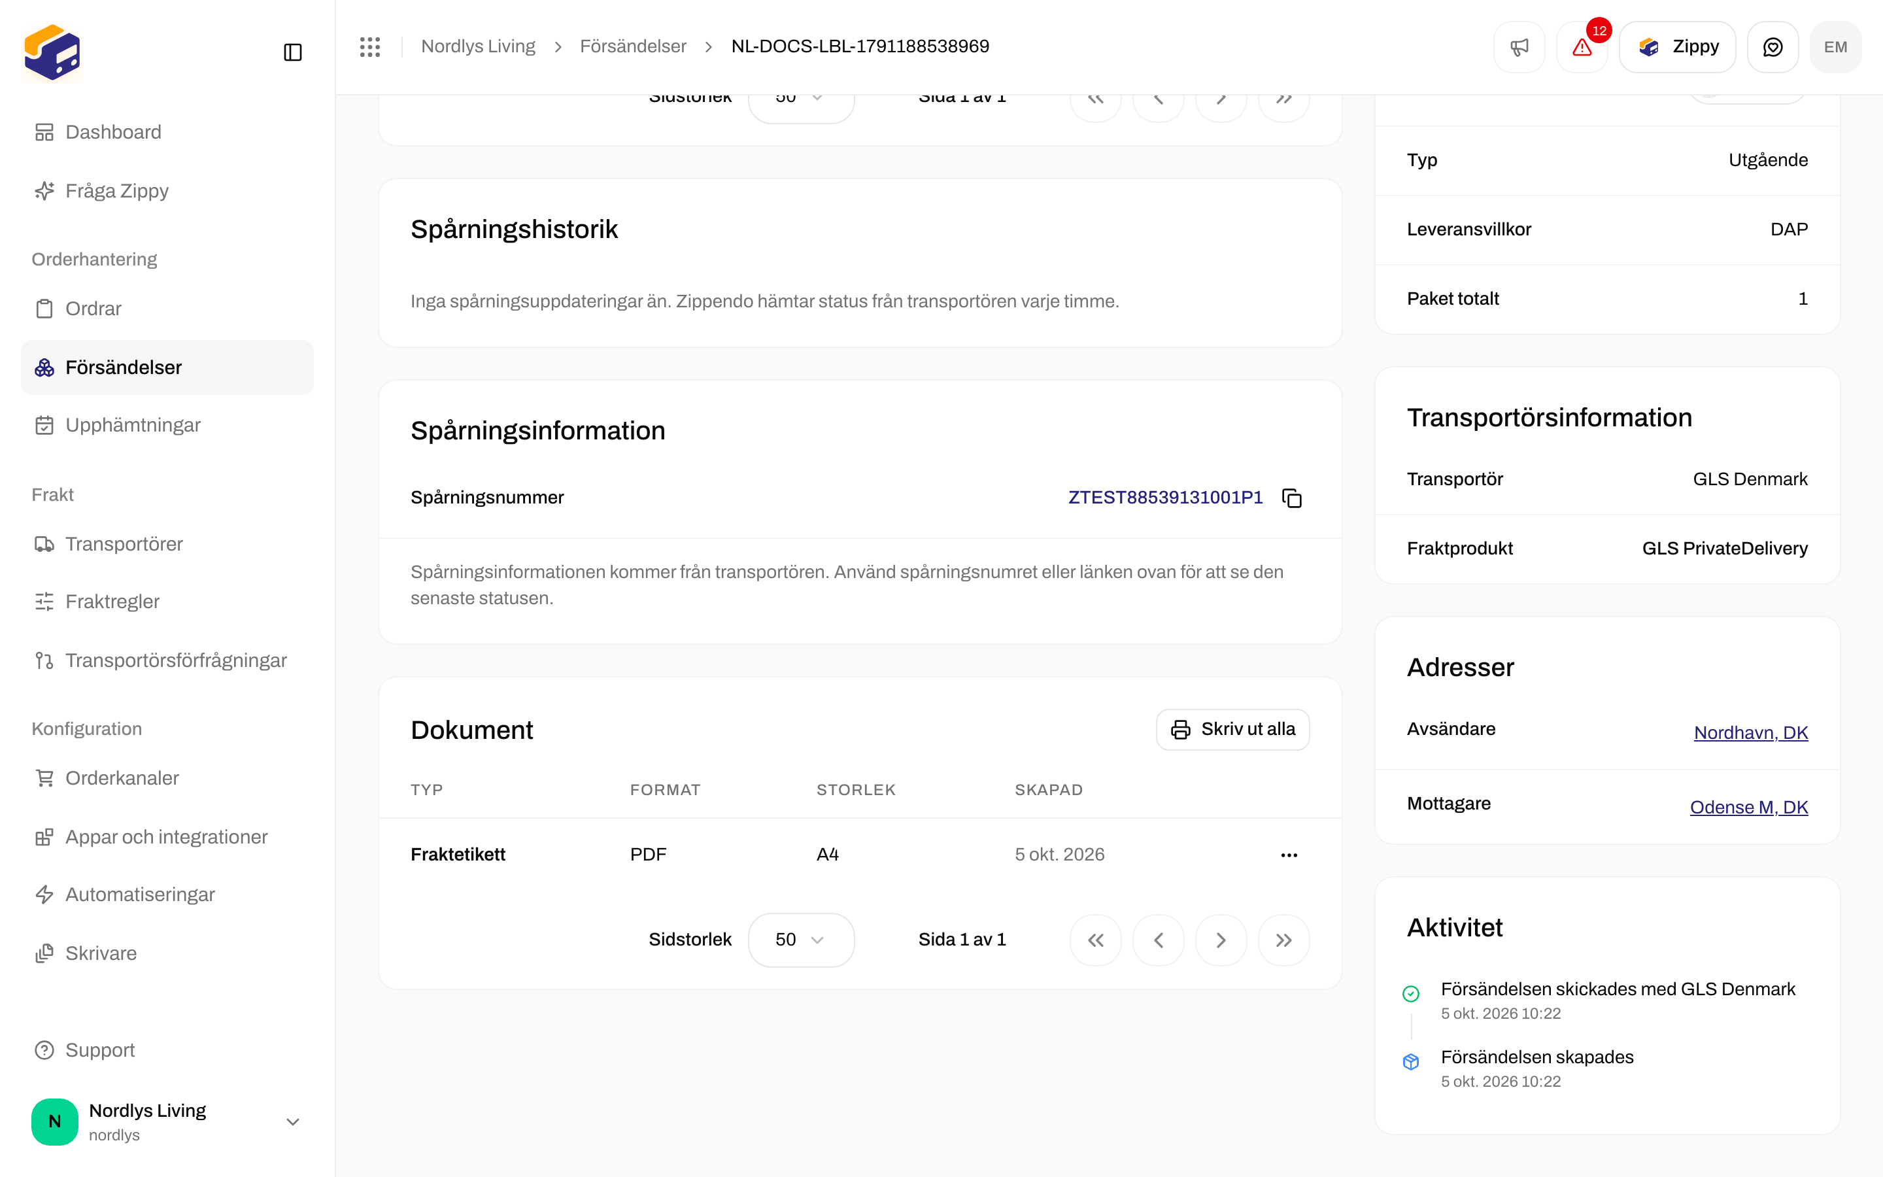This screenshot has width=1883, height=1177.
Task: Collapse the sidebar panel
Action: pyautogui.click(x=292, y=52)
